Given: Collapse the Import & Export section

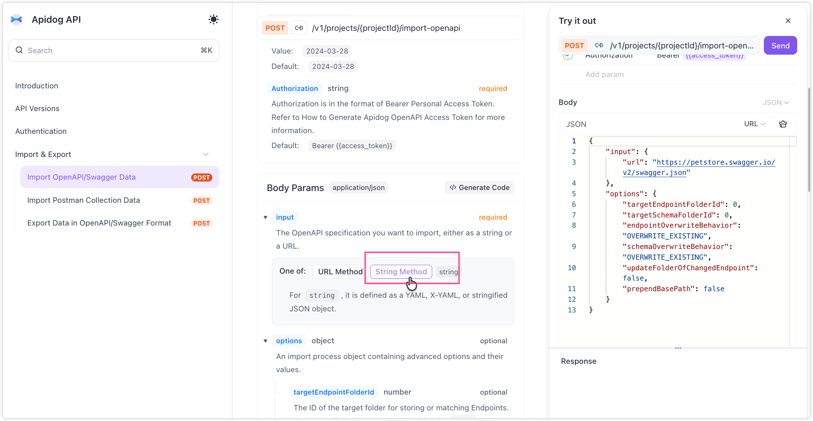Looking at the screenshot, I should 206,154.
